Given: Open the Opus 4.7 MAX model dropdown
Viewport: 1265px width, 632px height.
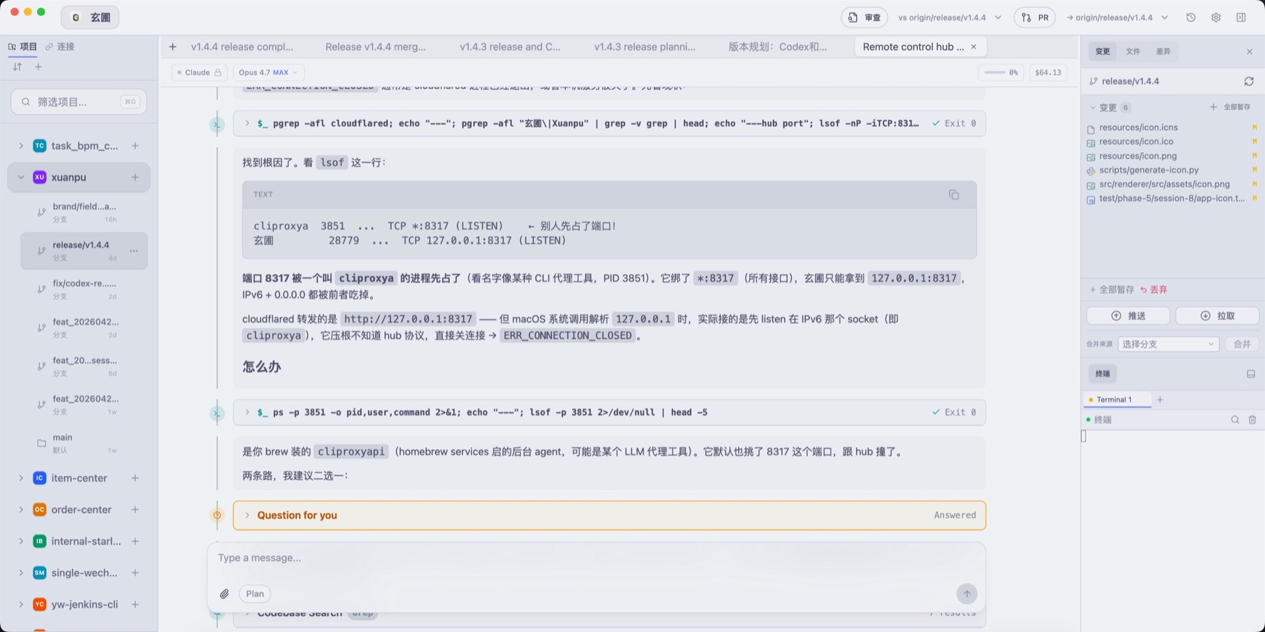Looking at the screenshot, I should 268,72.
